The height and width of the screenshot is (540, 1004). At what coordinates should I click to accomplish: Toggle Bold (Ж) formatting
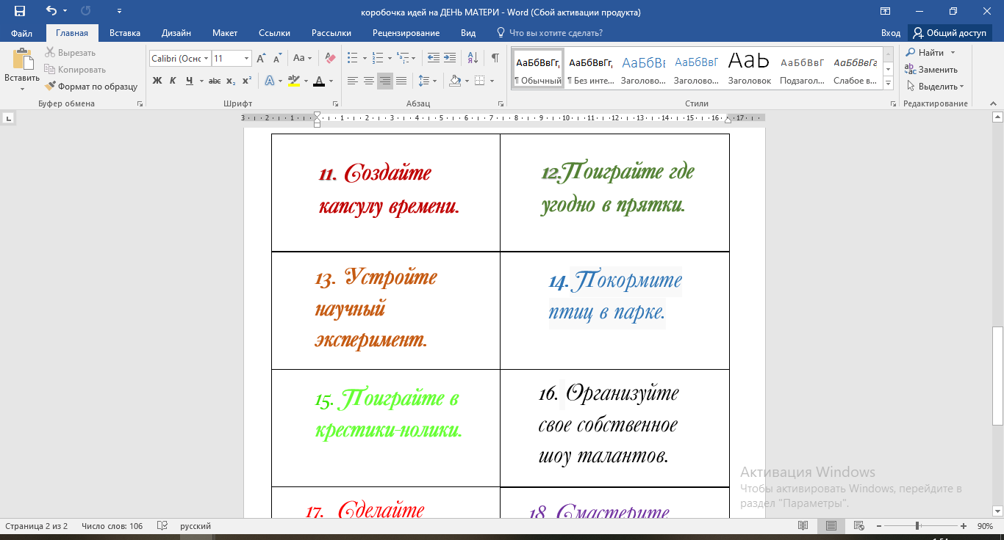[x=157, y=81]
